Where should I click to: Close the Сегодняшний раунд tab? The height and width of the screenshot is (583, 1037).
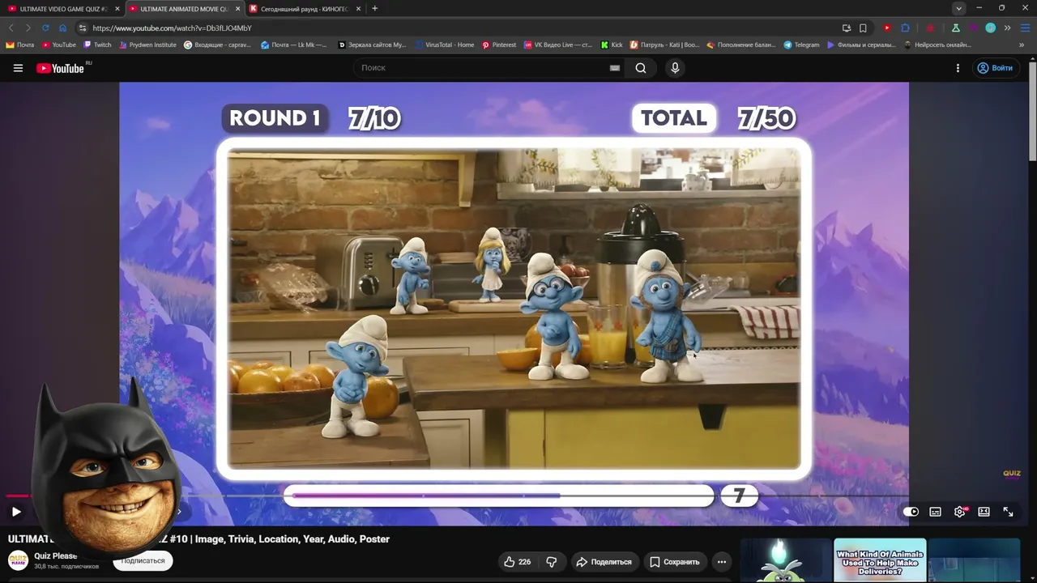(x=358, y=9)
